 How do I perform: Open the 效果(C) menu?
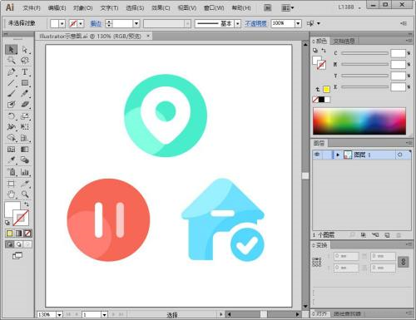[x=161, y=8]
